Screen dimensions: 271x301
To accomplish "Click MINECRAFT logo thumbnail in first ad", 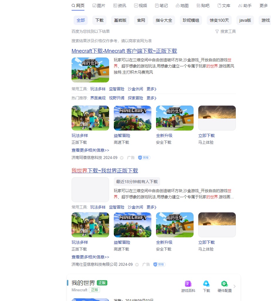I will tap(133, 118).
